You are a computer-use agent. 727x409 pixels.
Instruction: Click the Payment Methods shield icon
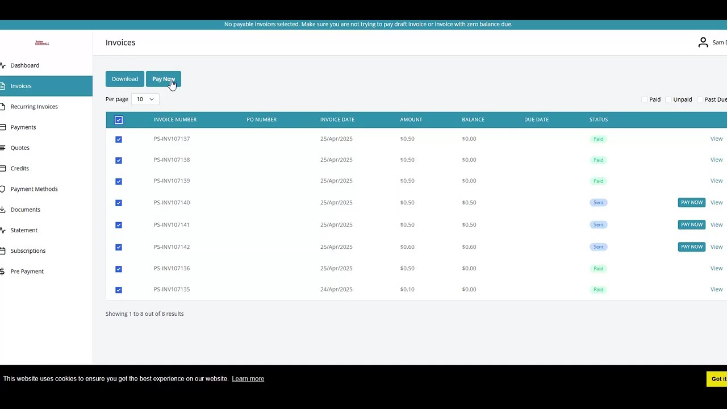(x=3, y=189)
